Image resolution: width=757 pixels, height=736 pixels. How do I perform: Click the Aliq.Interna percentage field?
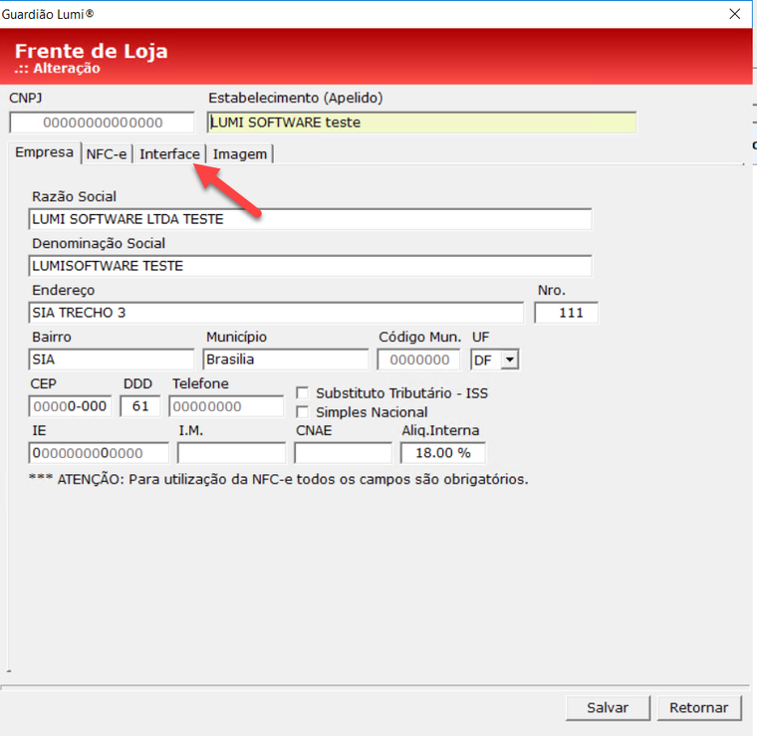[442, 453]
